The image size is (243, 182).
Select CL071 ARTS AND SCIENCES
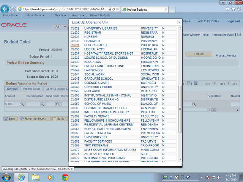pos(75,154)
